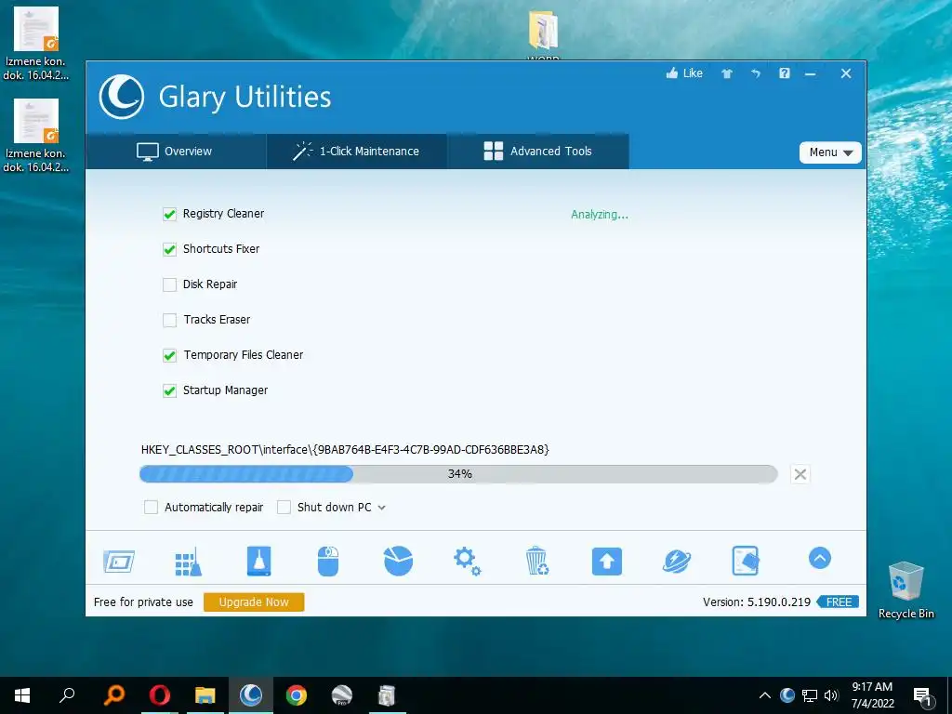The height and width of the screenshot is (714, 952).
Task: Open the File Shredder notebook toolbar icon
Action: pos(746,561)
